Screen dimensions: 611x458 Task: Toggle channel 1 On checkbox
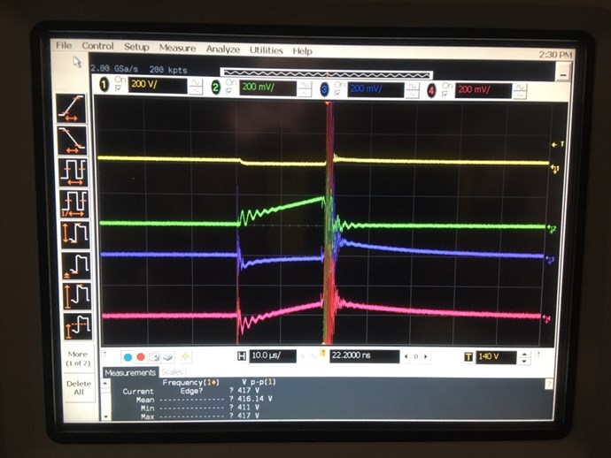118,88
